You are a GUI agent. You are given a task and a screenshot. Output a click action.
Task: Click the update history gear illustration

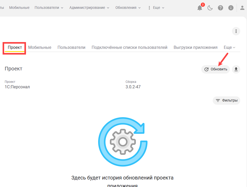coord(123,142)
